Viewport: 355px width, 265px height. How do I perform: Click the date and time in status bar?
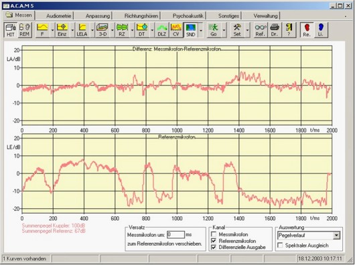[x=320, y=258]
